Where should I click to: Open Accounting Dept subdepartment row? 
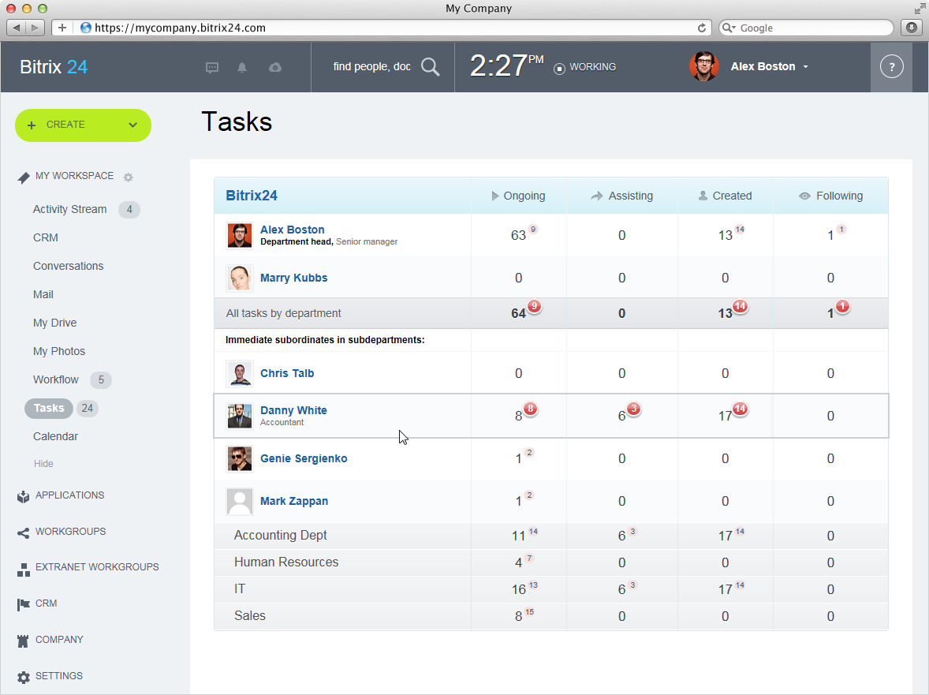click(x=551, y=536)
